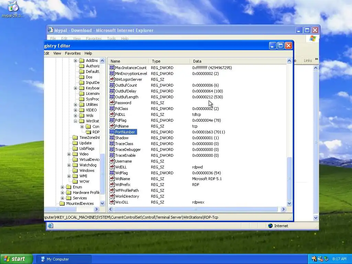Expand the Watchdog registry key
Image resolution: width=352 pixels, height=264 pixels.
coord(69,165)
